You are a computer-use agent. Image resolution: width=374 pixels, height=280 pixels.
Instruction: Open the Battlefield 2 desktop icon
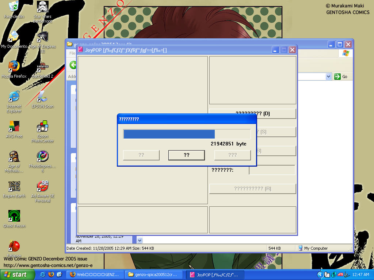click(x=43, y=67)
